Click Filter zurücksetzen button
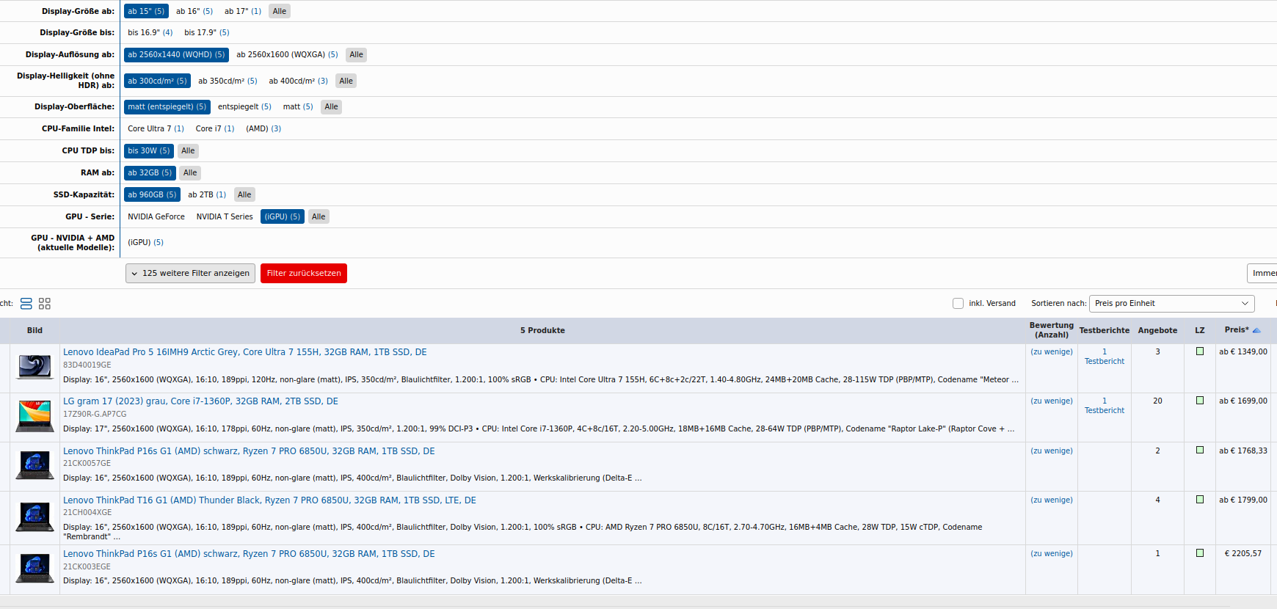The image size is (1277, 609). click(x=304, y=273)
